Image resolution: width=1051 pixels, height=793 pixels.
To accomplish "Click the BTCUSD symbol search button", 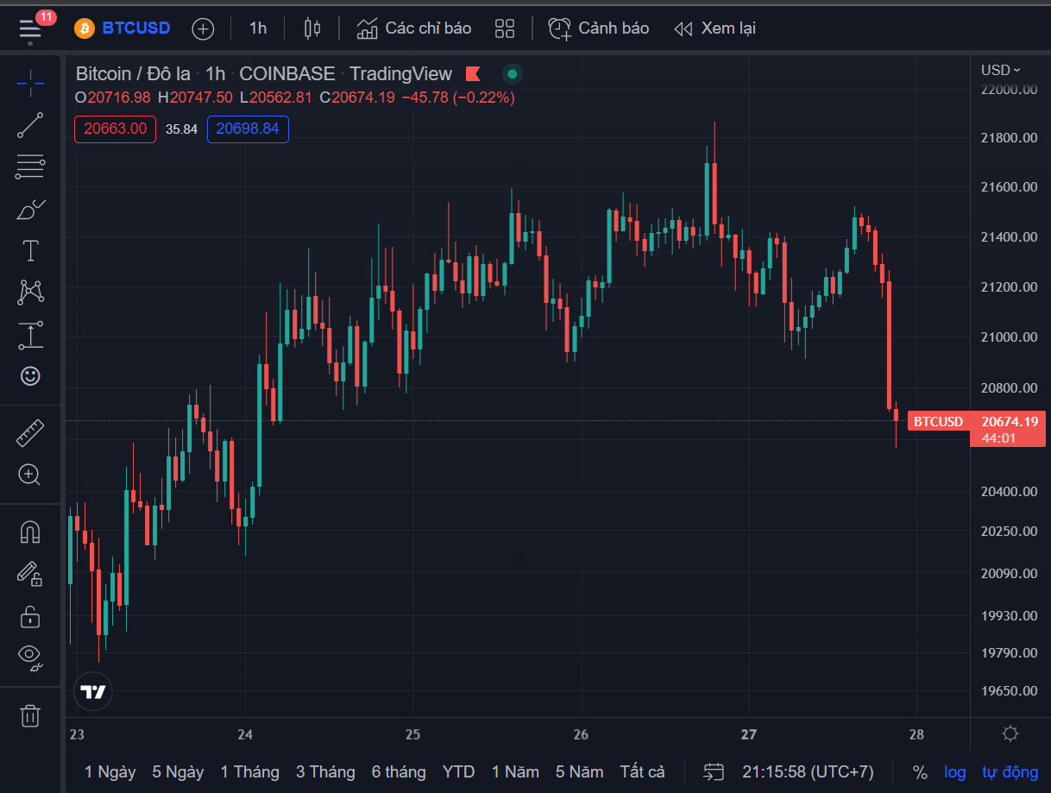I will click(x=123, y=28).
